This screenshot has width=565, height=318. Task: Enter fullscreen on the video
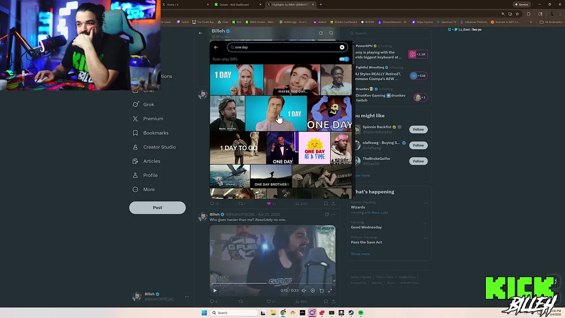coord(330,291)
